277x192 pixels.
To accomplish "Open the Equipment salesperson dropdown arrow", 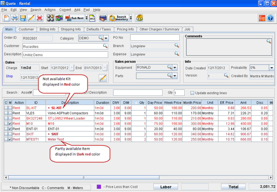I will point(175,68).
